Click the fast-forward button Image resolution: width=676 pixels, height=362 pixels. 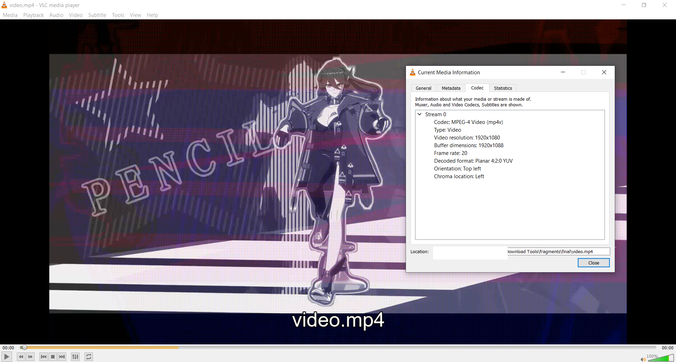pos(30,357)
